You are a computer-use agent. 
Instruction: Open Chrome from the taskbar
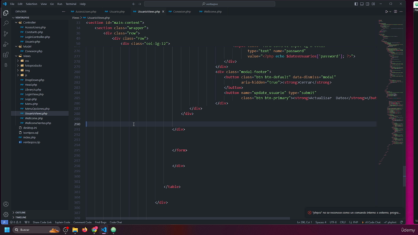tap(94, 230)
